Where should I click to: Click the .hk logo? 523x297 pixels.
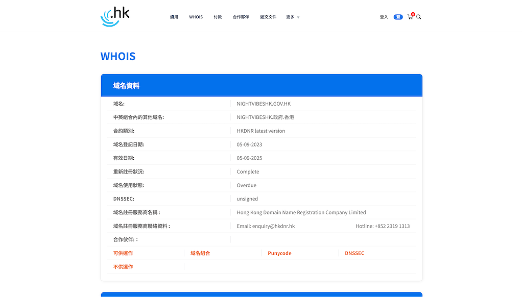(115, 16)
